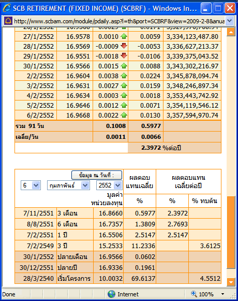Click green up arrow in 4/2/2552 row
Screen dimensions: 238x301
pos(124,95)
